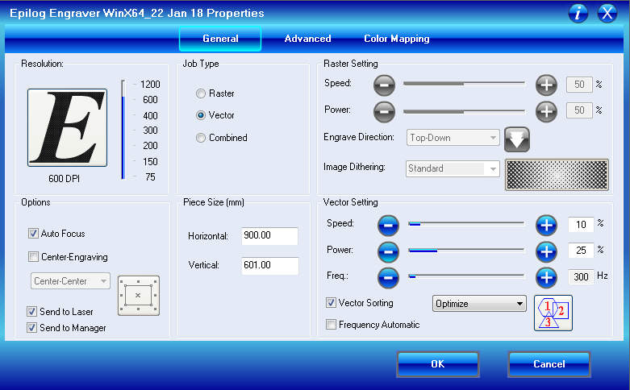Click the 150 resolution label
This screenshot has width=630, height=390.
pyautogui.click(x=150, y=162)
